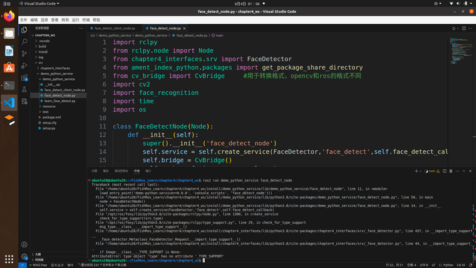Open learn_face_detect.py in the explorer
The height and width of the screenshot is (268, 476).
tap(58, 101)
